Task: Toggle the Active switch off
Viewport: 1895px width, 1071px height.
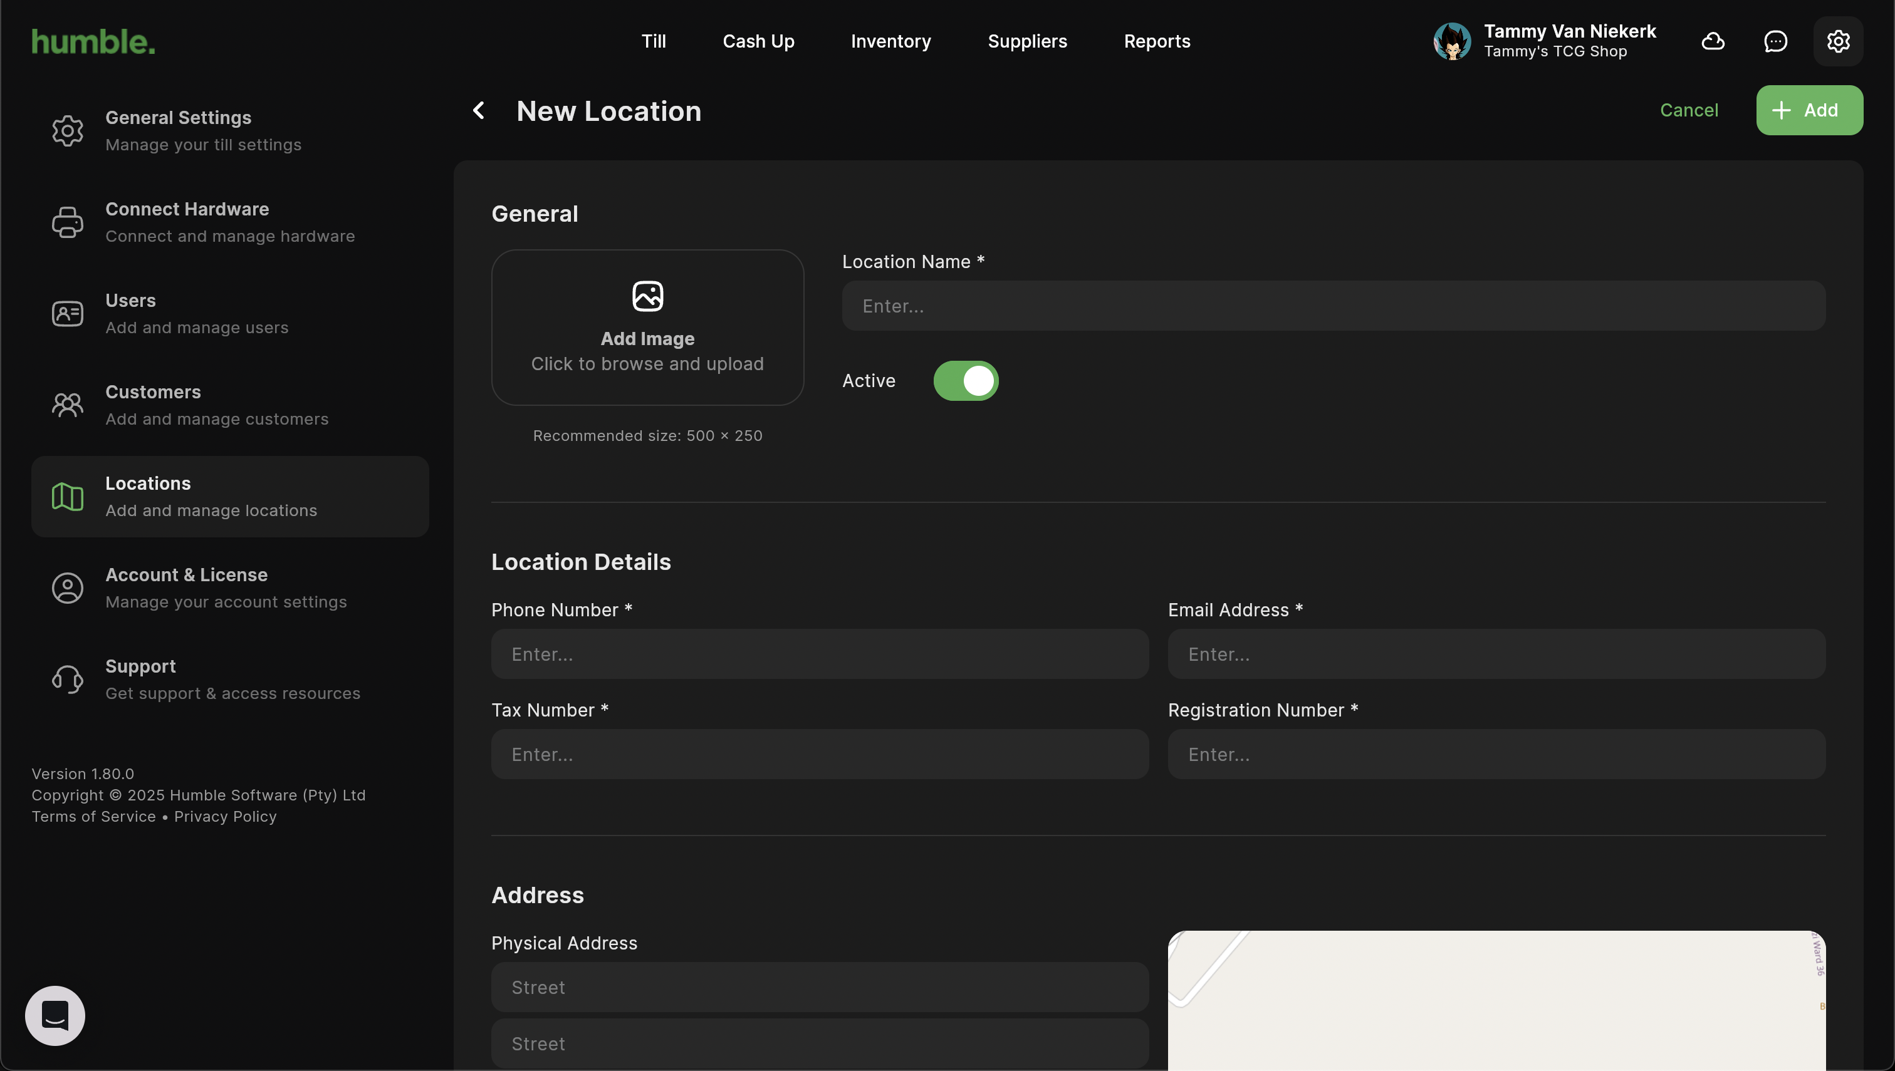Action: (x=966, y=380)
